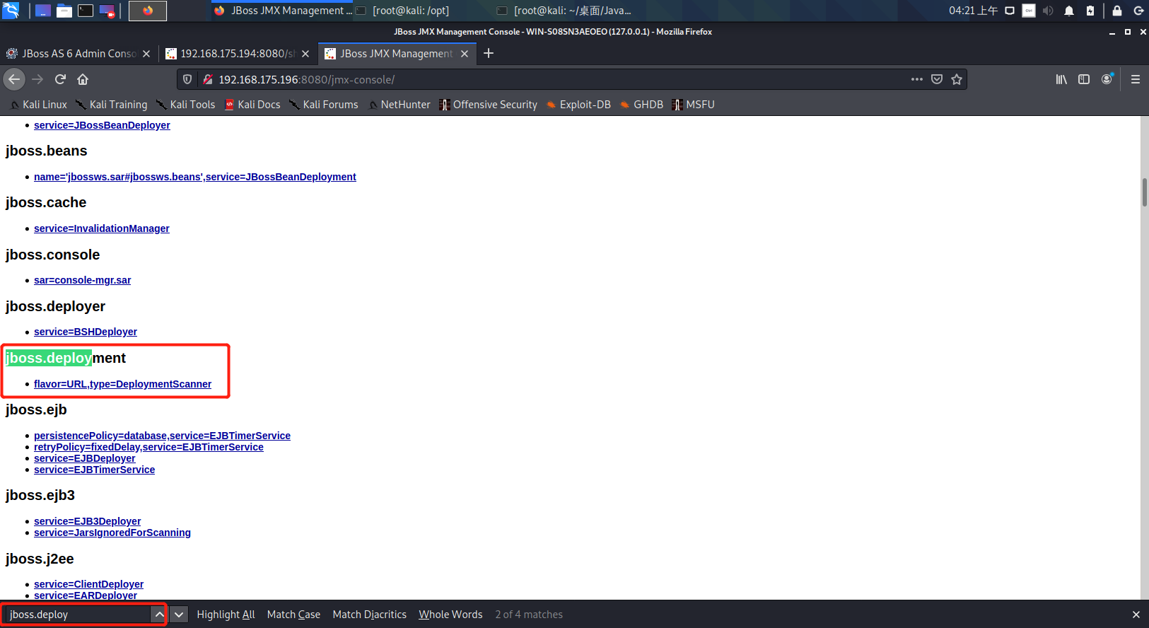Open the service=BSHDeployer link
This screenshot has height=628, width=1149.
86,332
